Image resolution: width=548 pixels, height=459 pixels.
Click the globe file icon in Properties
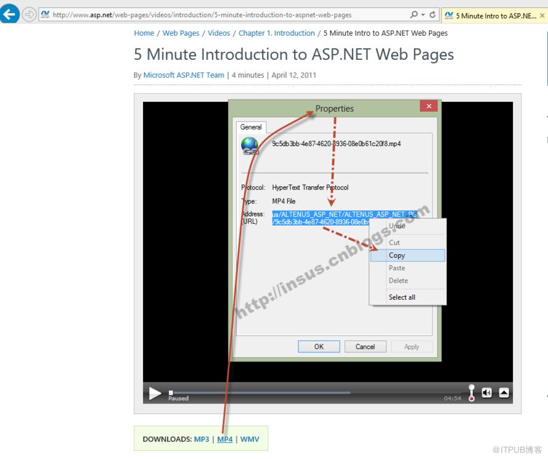coord(250,146)
